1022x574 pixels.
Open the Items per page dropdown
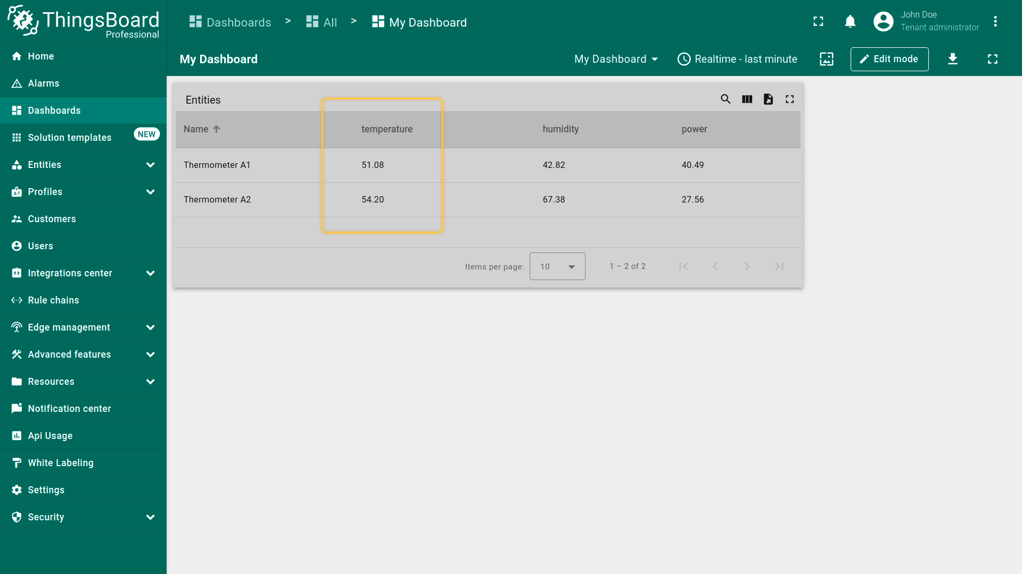coord(557,266)
